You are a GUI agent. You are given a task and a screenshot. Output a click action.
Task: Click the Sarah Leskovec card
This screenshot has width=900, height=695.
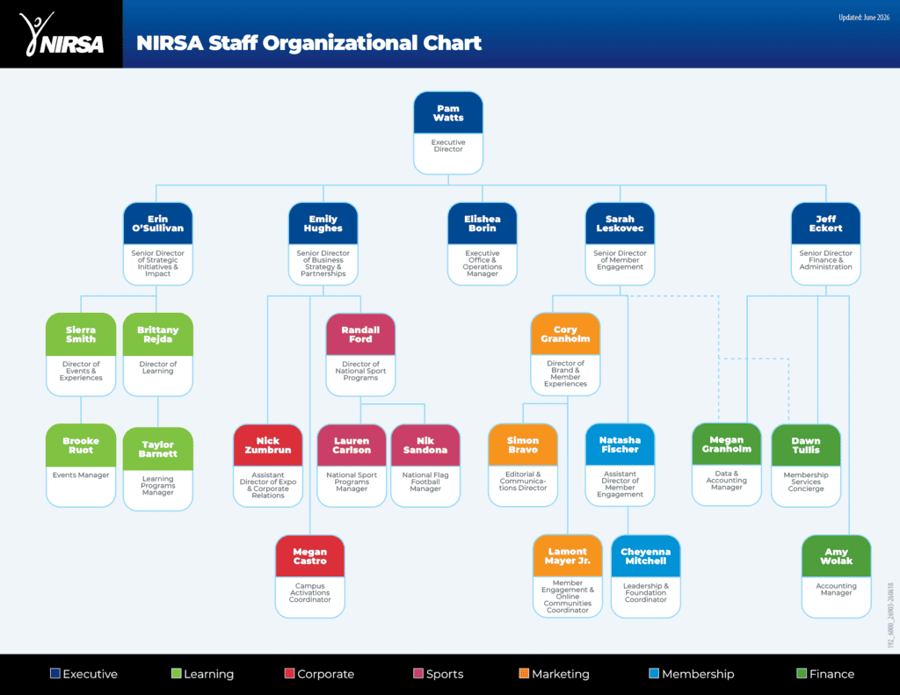point(620,244)
